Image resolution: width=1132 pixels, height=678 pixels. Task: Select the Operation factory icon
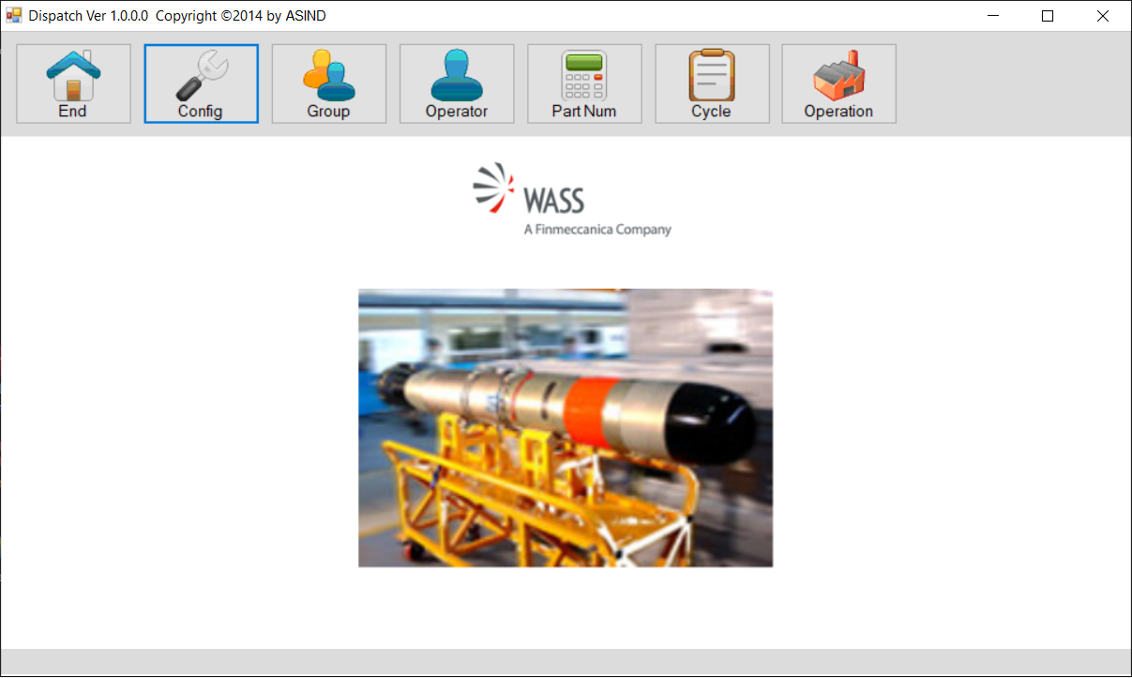[838, 76]
